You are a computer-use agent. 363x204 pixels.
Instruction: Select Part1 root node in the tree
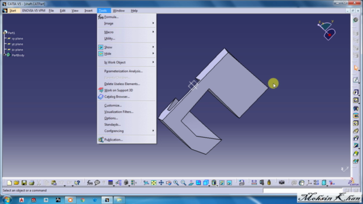point(11,33)
